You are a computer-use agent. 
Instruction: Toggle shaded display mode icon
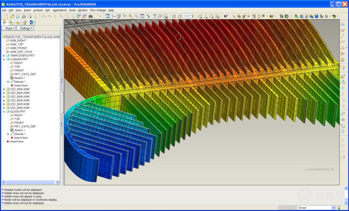tap(191, 16)
